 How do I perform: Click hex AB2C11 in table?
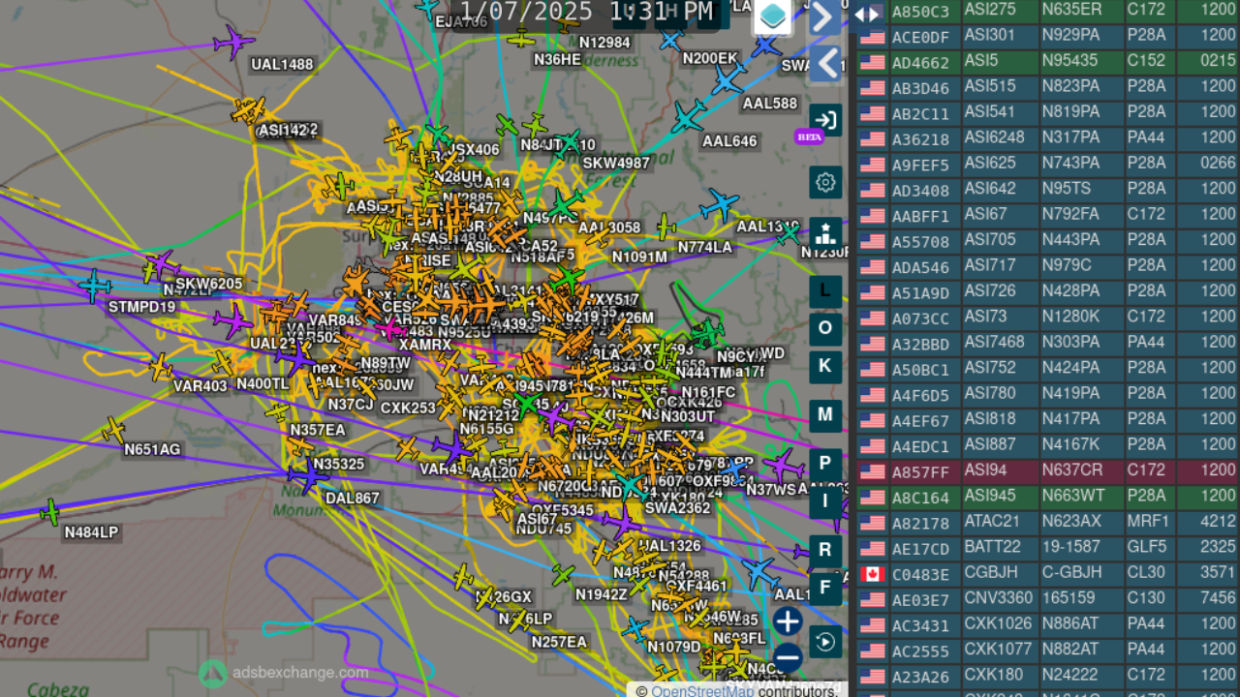[x=920, y=113]
